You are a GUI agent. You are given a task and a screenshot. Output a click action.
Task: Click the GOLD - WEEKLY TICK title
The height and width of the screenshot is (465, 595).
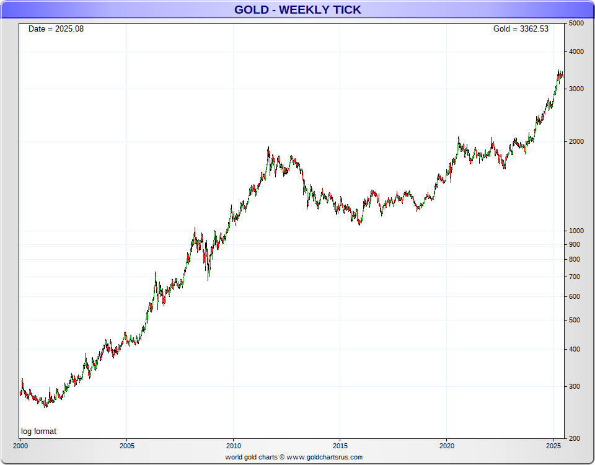coord(297,9)
